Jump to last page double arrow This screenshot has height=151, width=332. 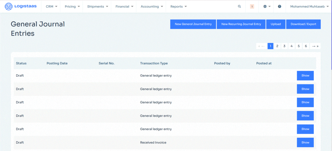click(317, 46)
